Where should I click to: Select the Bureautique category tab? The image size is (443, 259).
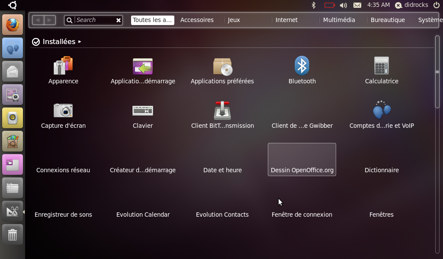[x=388, y=20]
